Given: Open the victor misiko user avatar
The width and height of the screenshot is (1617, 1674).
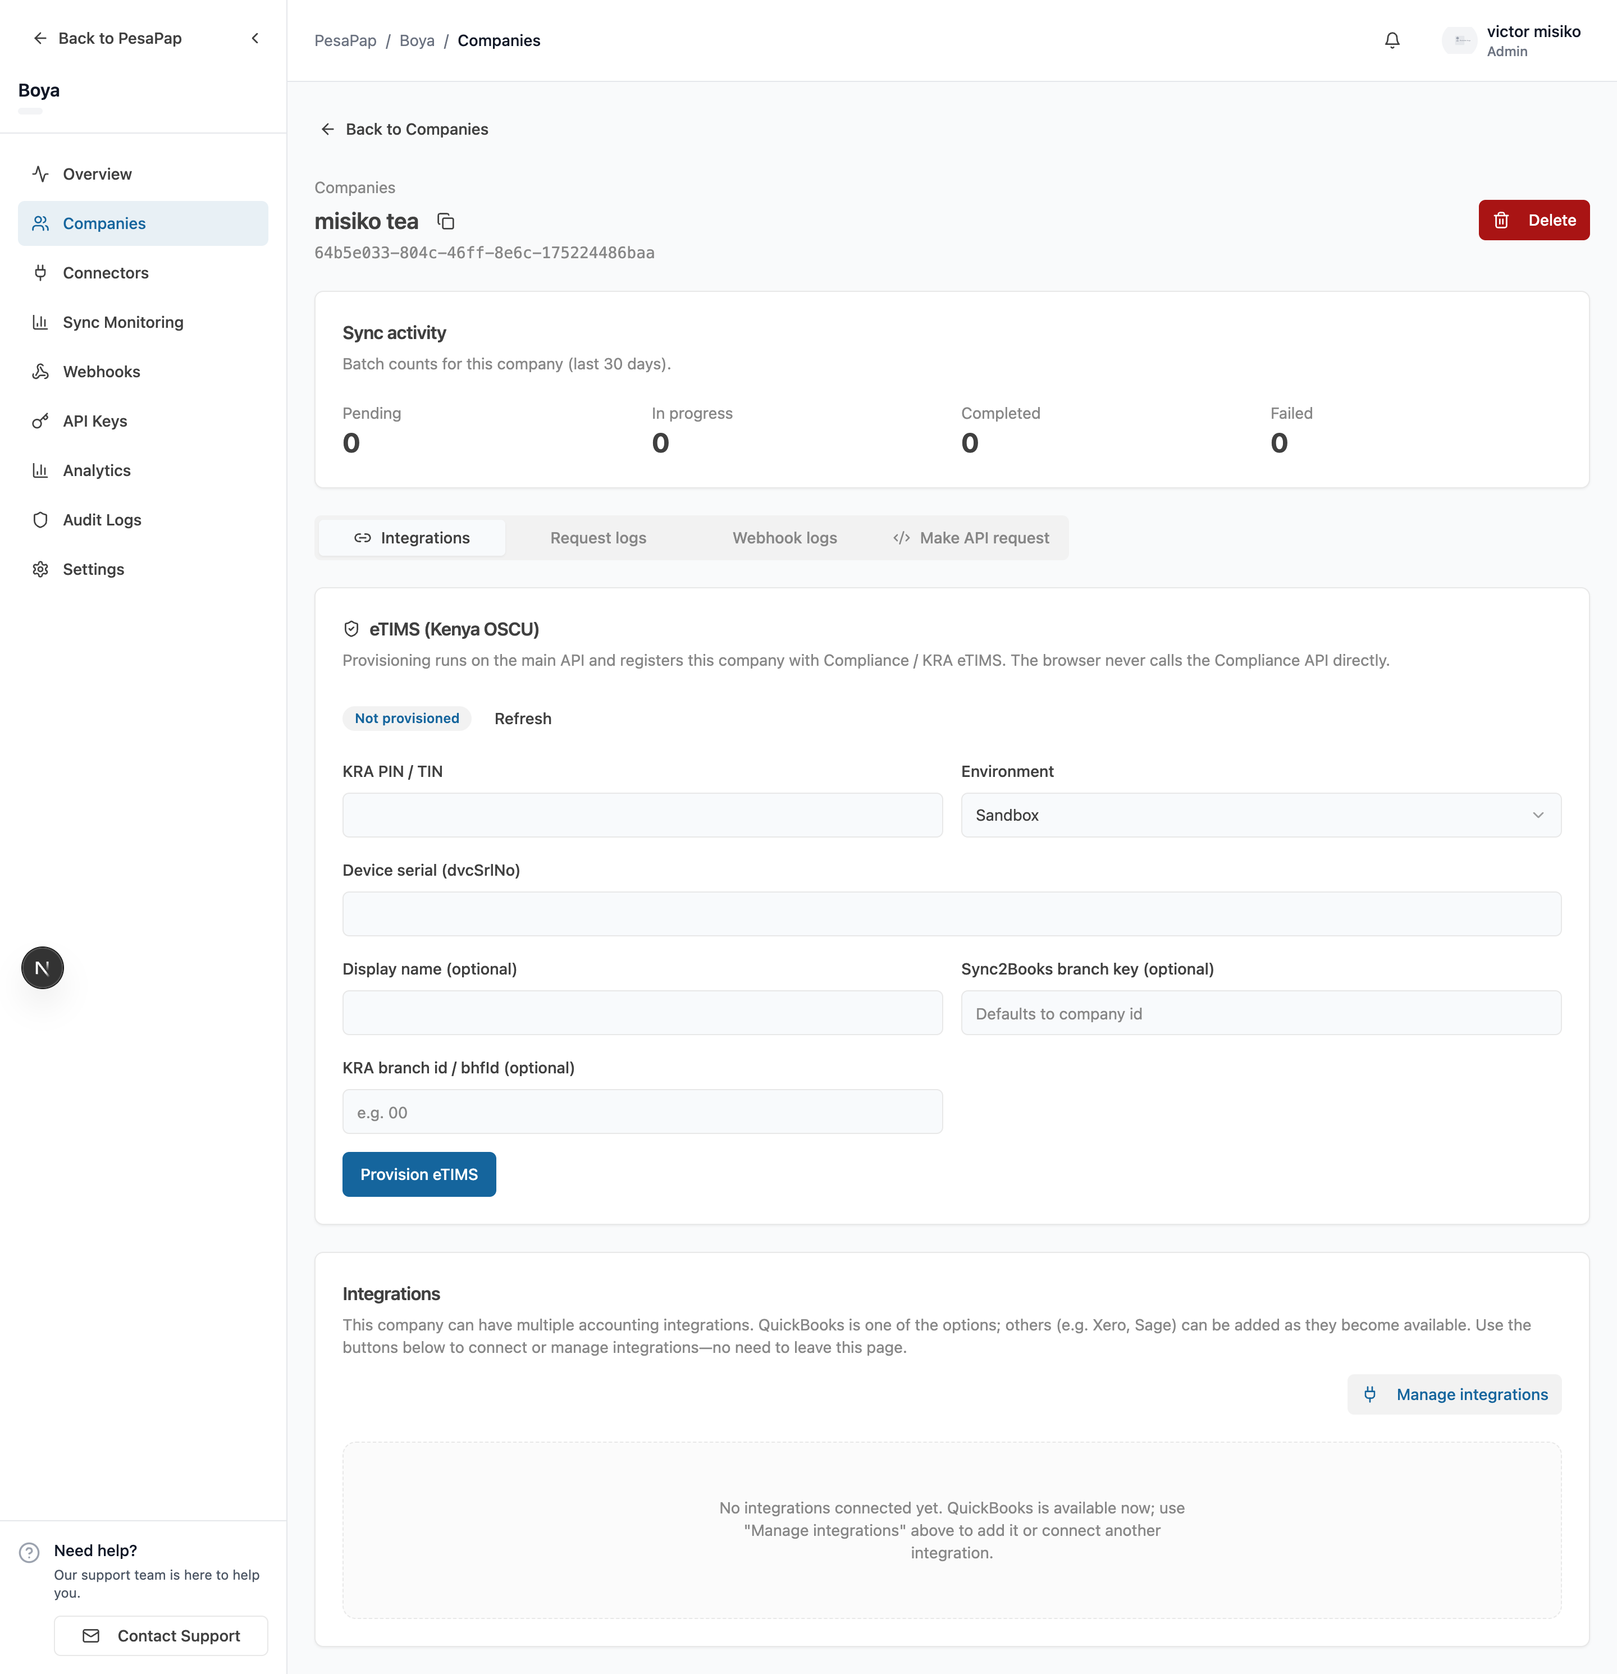Looking at the screenshot, I should 1459,40.
